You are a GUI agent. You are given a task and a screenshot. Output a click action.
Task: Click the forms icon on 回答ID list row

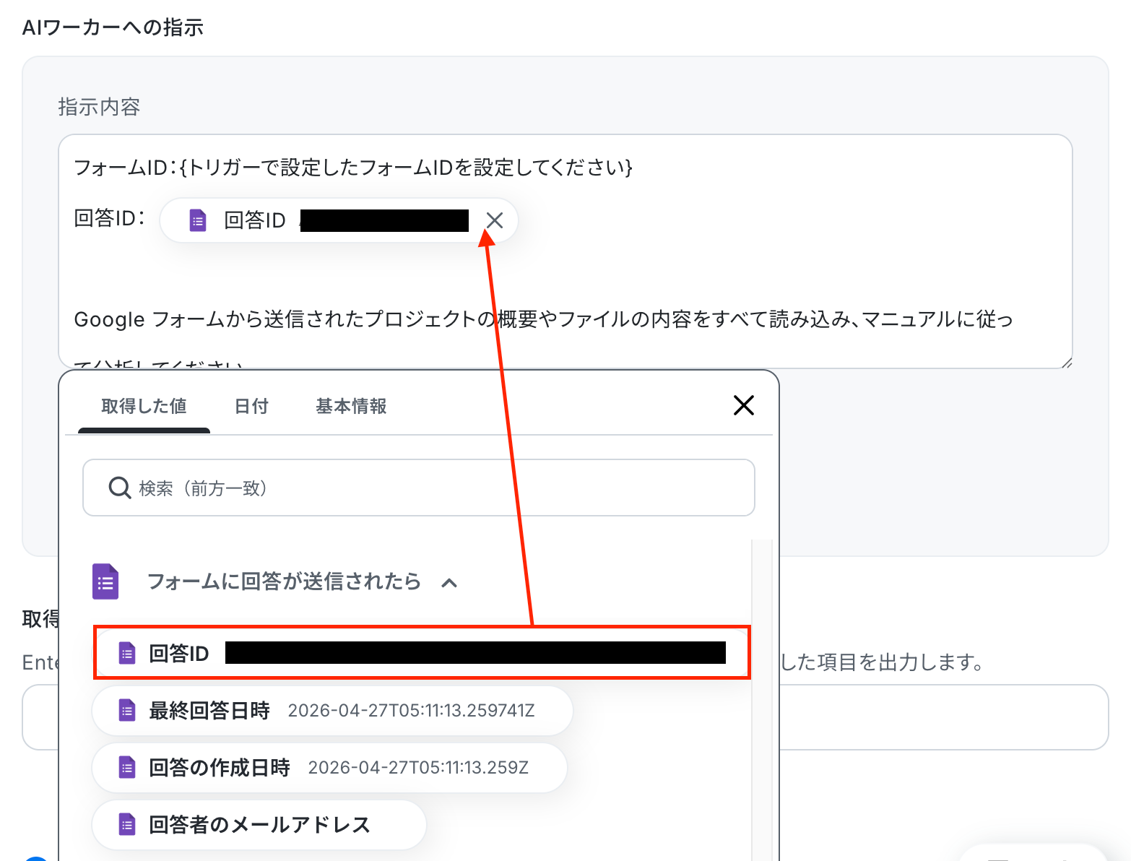tap(127, 654)
